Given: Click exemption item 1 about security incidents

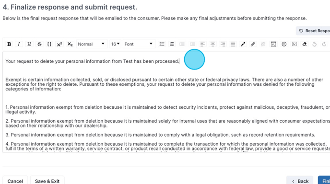Looking at the screenshot, I should pos(168,110).
